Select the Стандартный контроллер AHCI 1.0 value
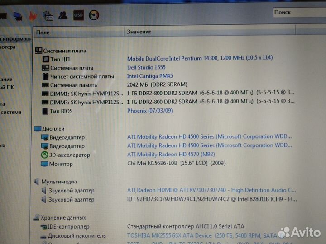Viewport: 326px width, 244px height. click(186, 226)
